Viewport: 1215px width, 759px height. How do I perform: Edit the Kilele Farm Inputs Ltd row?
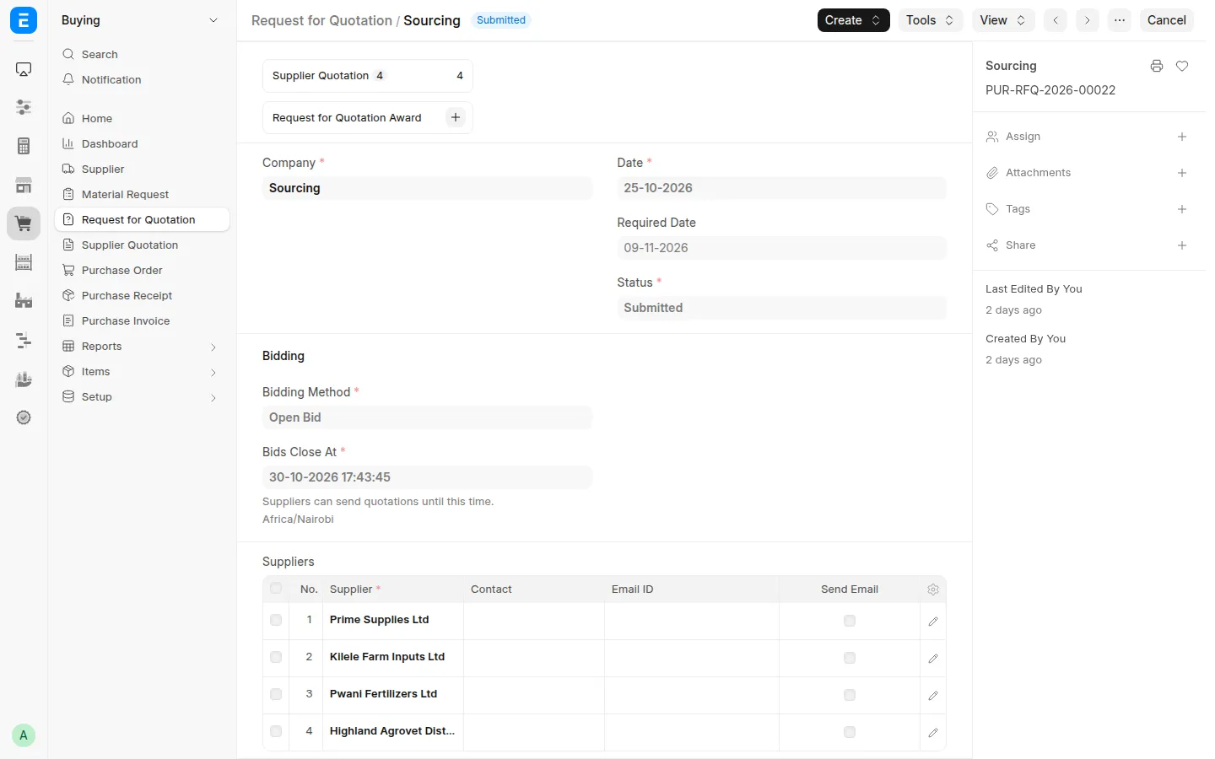tap(933, 659)
